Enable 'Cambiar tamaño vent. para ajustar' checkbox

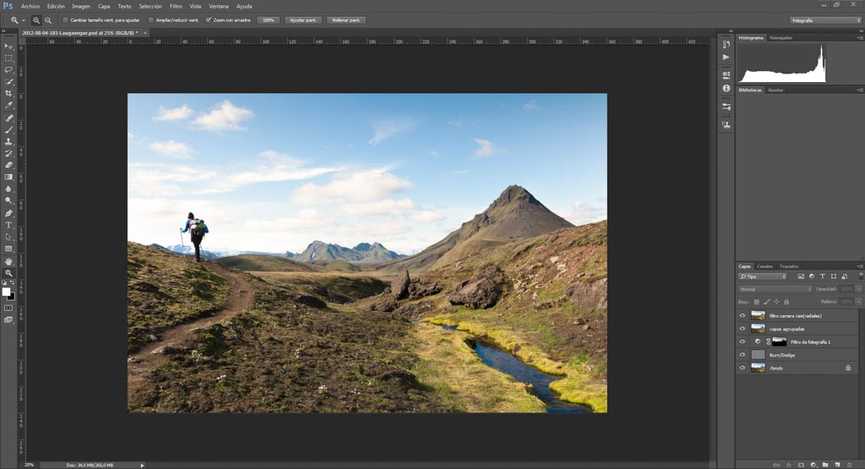click(66, 19)
